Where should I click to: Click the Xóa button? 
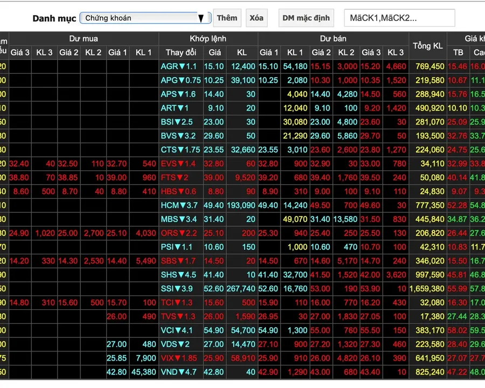(257, 18)
